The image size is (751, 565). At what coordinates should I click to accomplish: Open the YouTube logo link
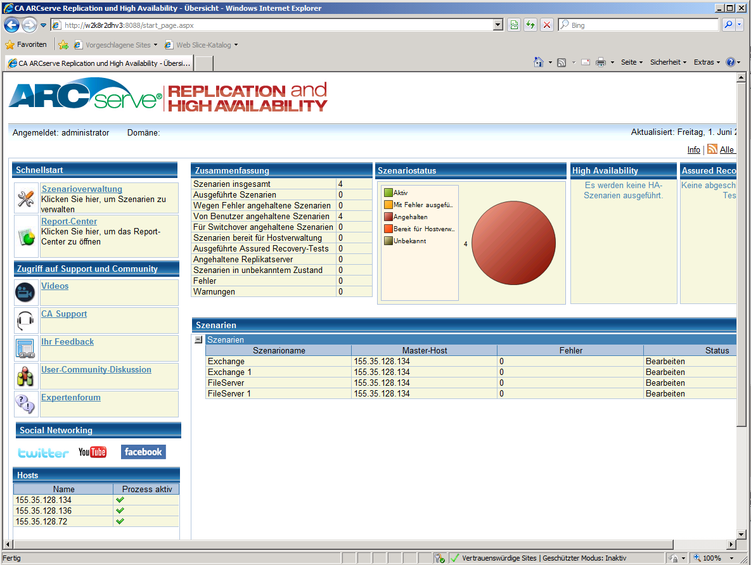pos(93,452)
